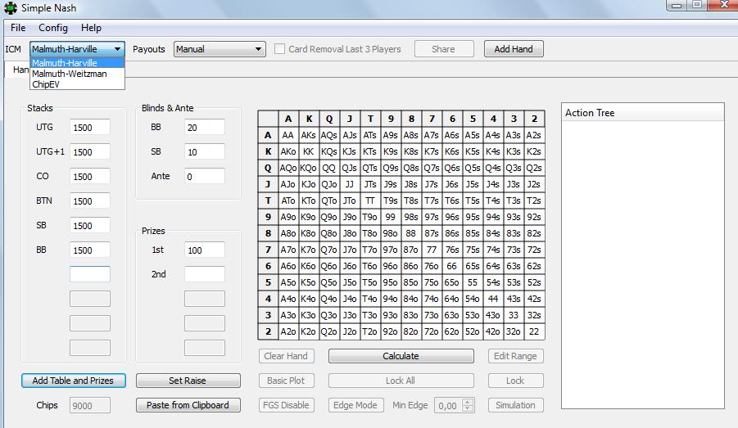738x428 pixels.
Task: Open the Config menu
Action: pyautogui.click(x=53, y=28)
